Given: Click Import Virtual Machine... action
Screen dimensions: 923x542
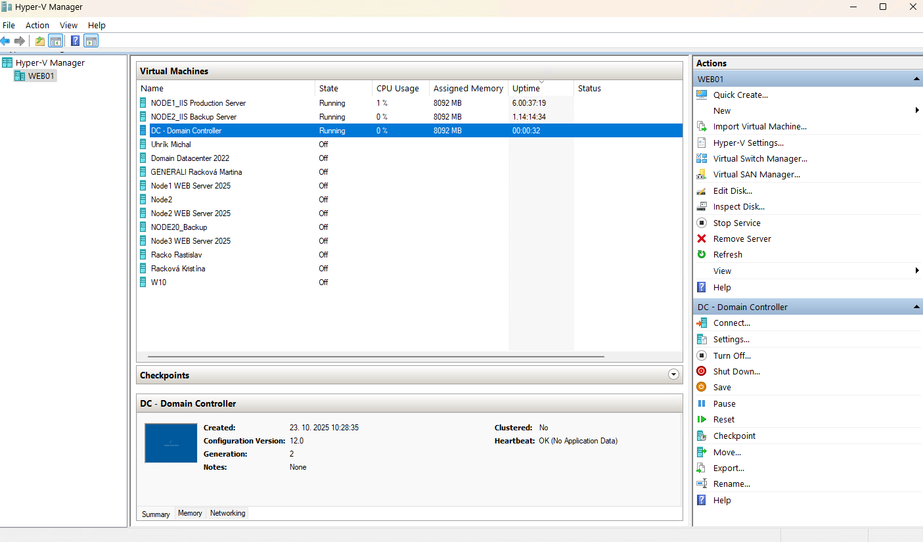Looking at the screenshot, I should [759, 126].
